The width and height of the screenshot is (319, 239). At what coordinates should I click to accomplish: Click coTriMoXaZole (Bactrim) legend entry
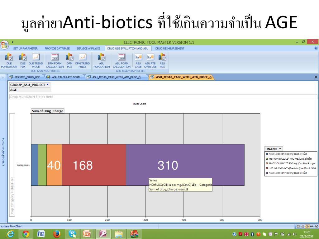(291, 168)
